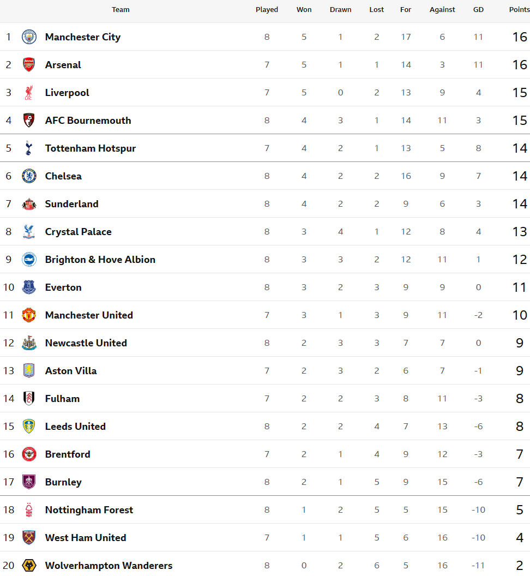This screenshot has width=530, height=576.
Task: Go to the Aston Villa team page
Action: 71,371
